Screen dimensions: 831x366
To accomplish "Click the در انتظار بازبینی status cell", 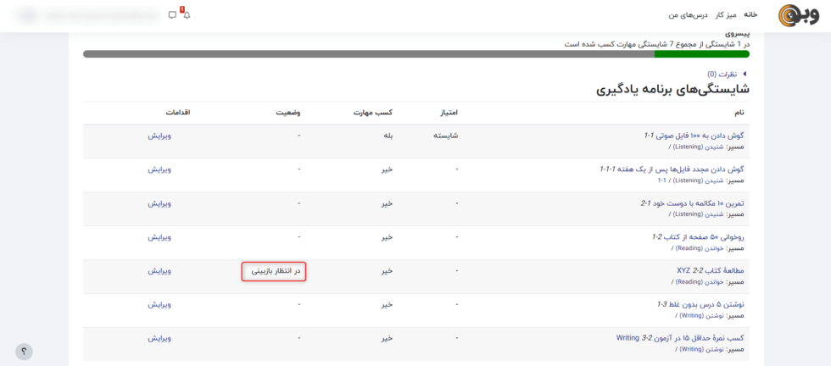I will tap(275, 271).
